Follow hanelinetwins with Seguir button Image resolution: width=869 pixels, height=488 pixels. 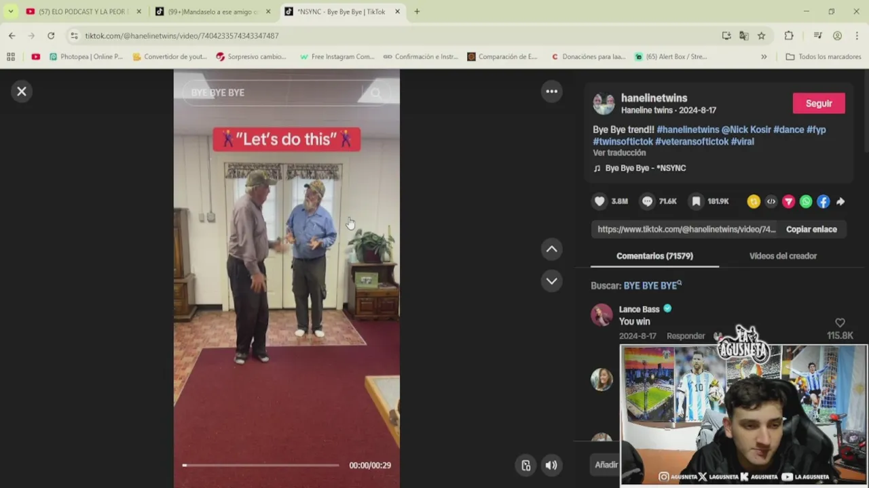(819, 103)
